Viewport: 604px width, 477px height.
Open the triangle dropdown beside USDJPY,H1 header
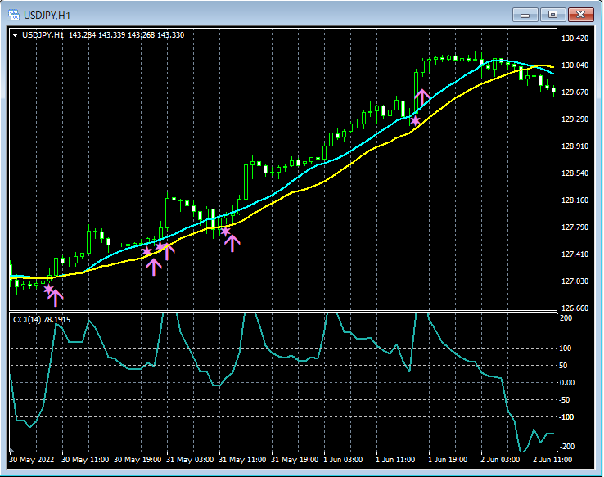[15, 35]
